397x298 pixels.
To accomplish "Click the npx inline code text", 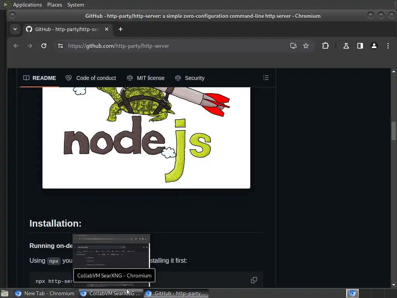I will [x=54, y=261].
